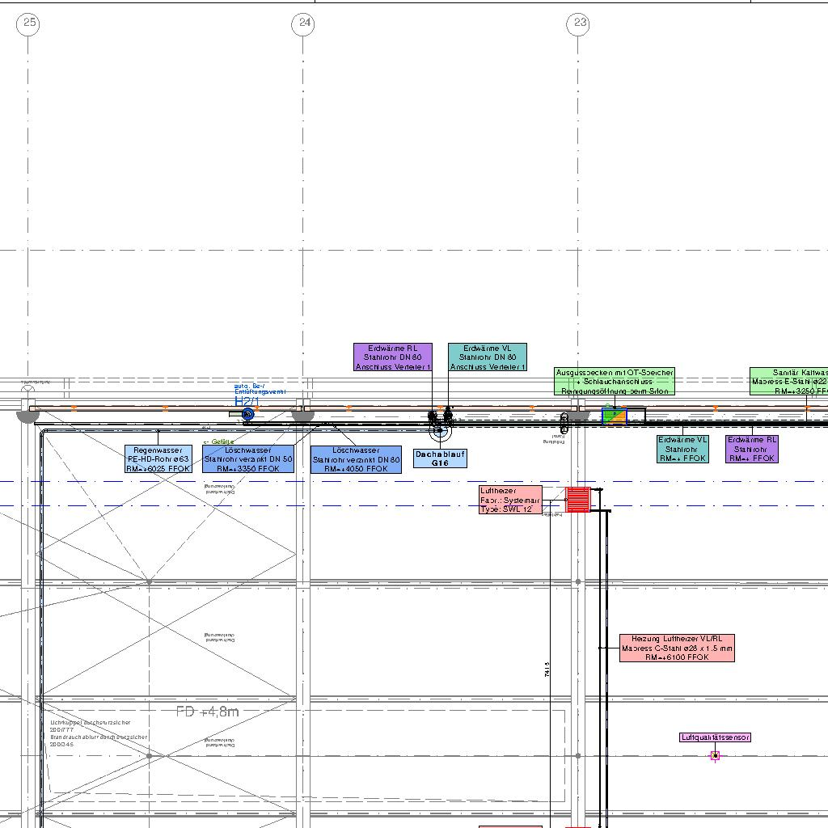Click grid axis bubble 23
This screenshot has width=828, height=828.
pos(579,23)
